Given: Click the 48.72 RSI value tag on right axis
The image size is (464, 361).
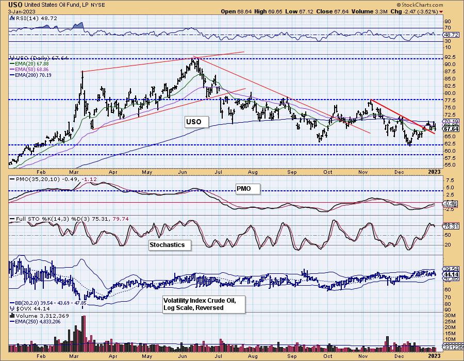Looking at the screenshot, I should point(452,35).
